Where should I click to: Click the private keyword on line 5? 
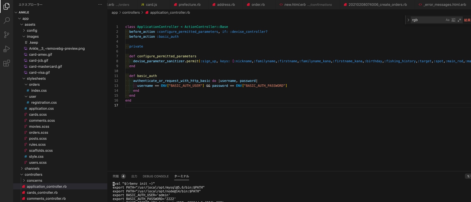click(136, 46)
